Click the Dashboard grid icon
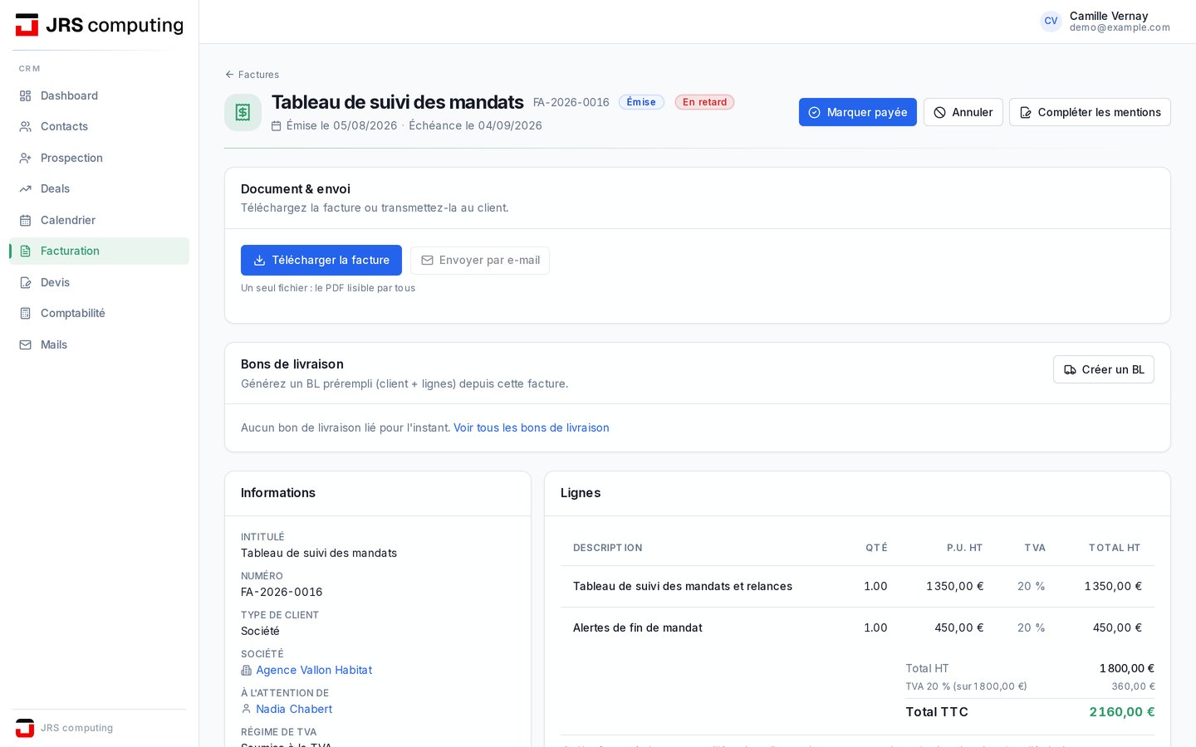 coord(26,95)
